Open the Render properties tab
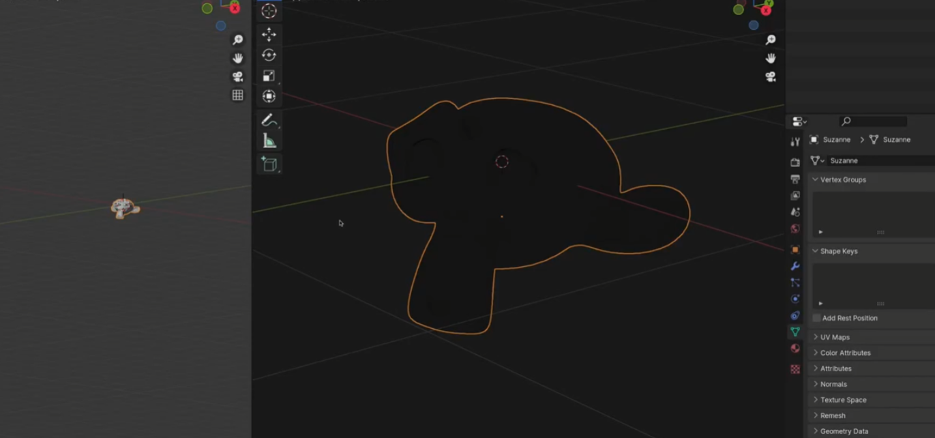935x438 pixels. (795, 162)
